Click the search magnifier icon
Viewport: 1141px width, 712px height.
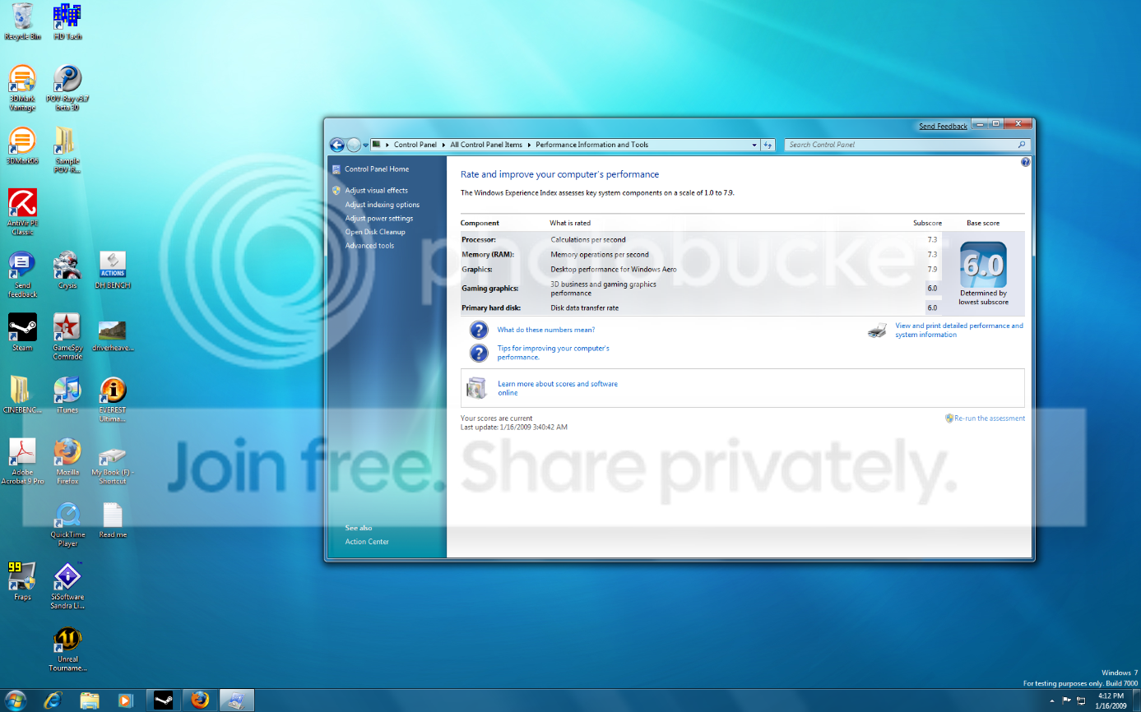[1022, 145]
